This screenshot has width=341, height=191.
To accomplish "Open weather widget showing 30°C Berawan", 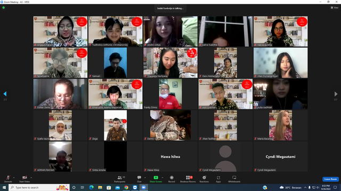I will pos(290,187).
